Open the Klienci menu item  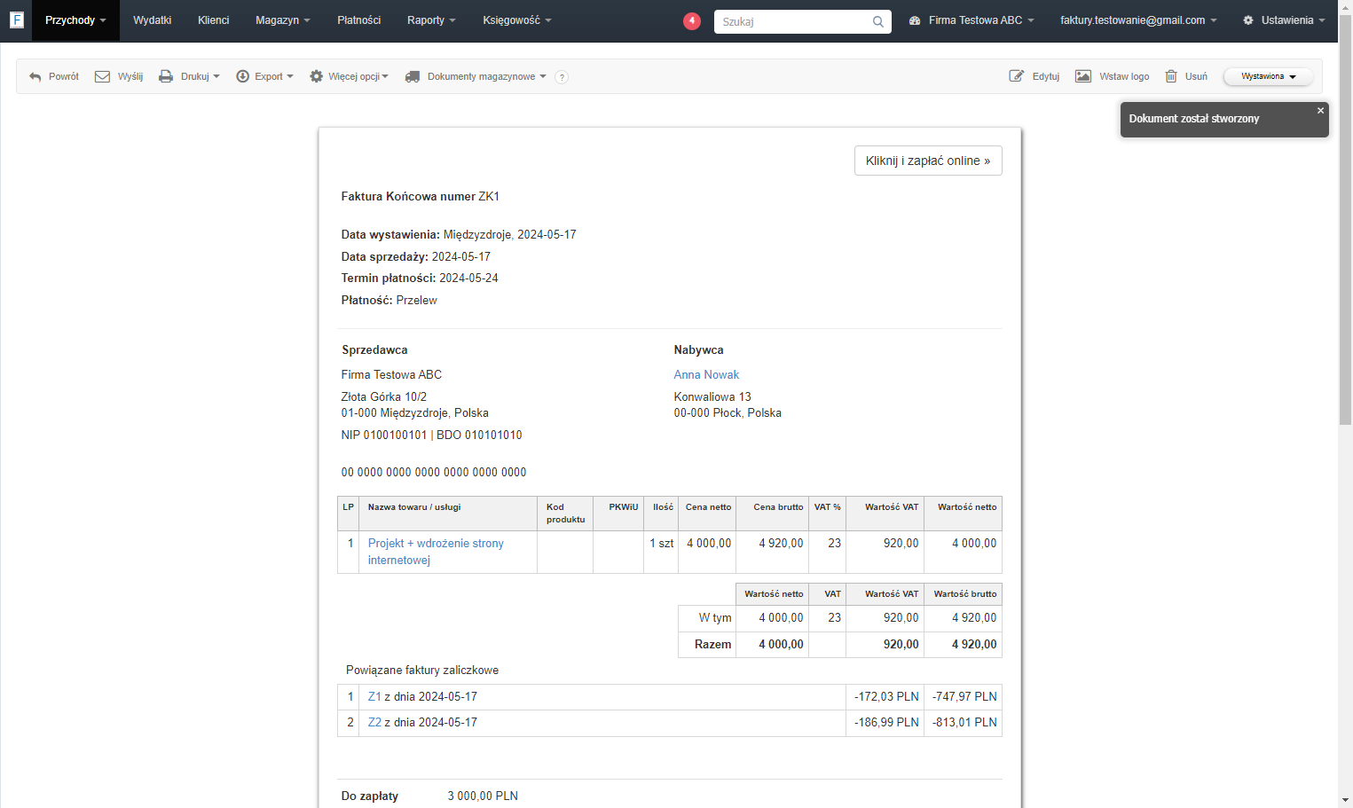[x=214, y=20]
